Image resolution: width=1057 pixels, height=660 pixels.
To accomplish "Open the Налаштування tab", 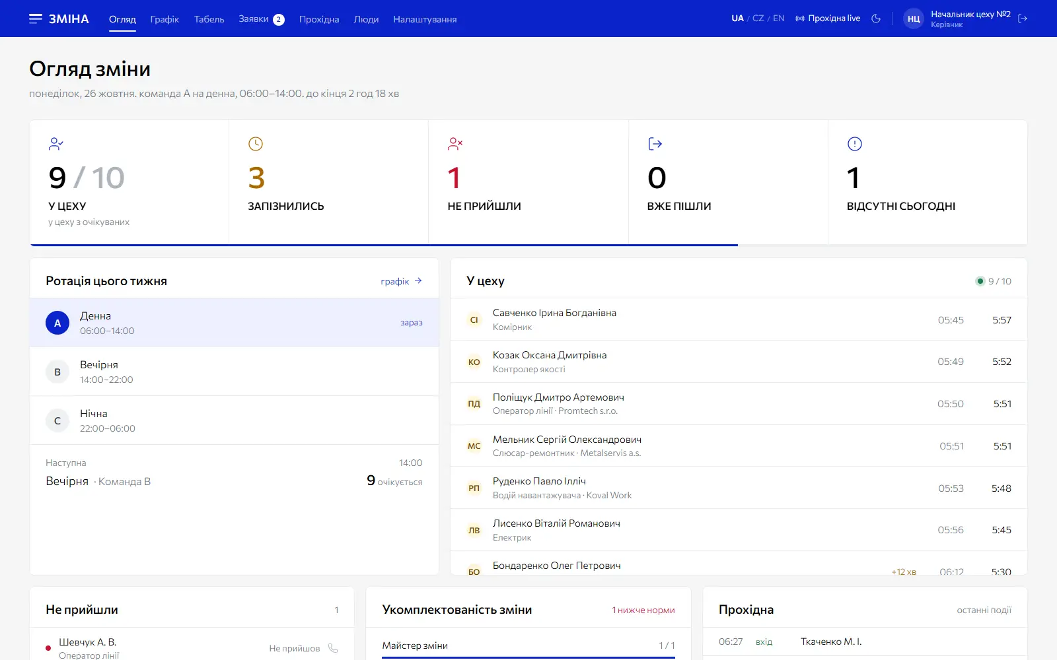I will tap(425, 19).
